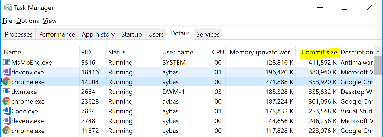Switch to the Performance tab
The height and width of the screenshot is (137, 383).
pyautogui.click(x=57, y=34)
